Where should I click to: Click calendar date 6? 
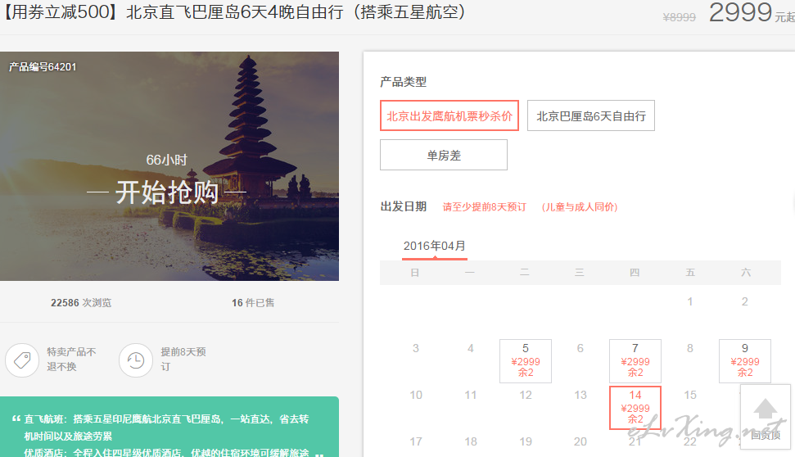[580, 348]
